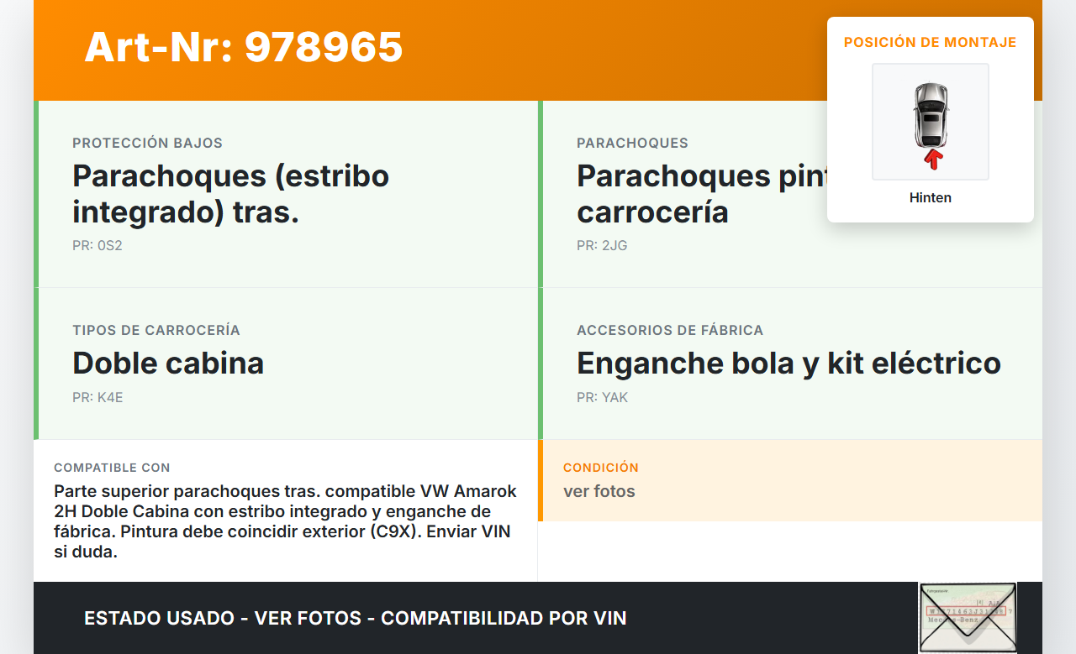Select the Art-Nr 978965 heading
The image size is (1076, 654).
[244, 47]
